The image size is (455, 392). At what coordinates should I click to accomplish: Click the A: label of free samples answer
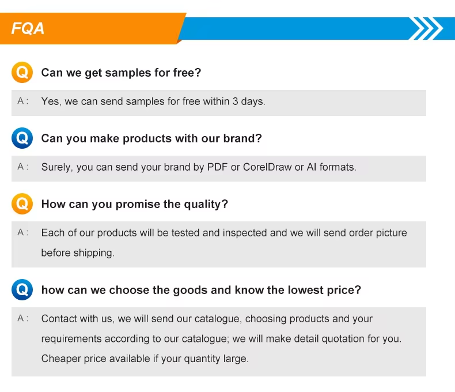pyautogui.click(x=23, y=101)
